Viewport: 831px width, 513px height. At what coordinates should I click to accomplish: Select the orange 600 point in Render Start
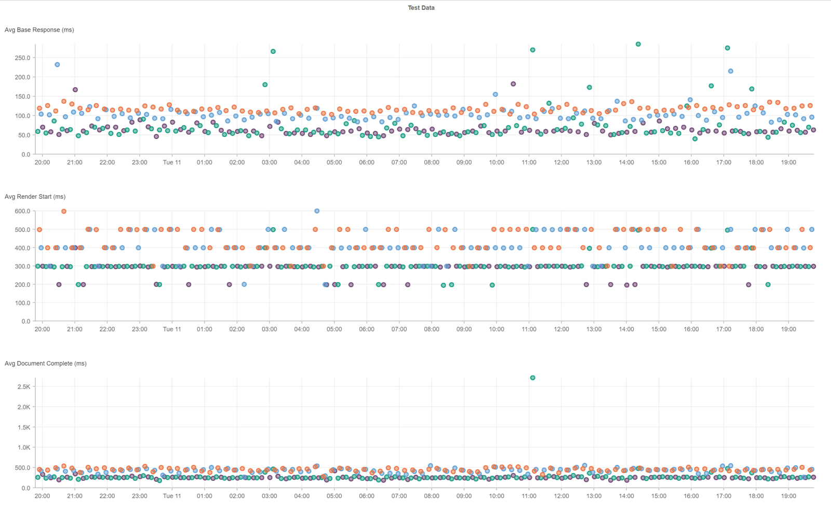[x=64, y=212]
